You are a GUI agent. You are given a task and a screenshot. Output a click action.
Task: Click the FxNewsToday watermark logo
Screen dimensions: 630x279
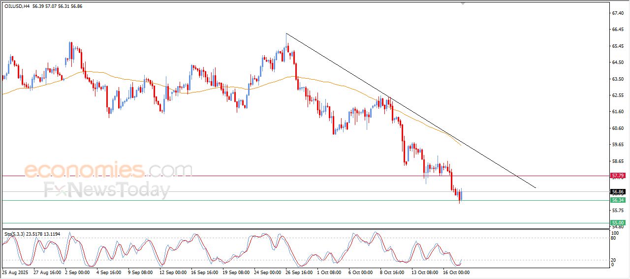tap(107, 190)
